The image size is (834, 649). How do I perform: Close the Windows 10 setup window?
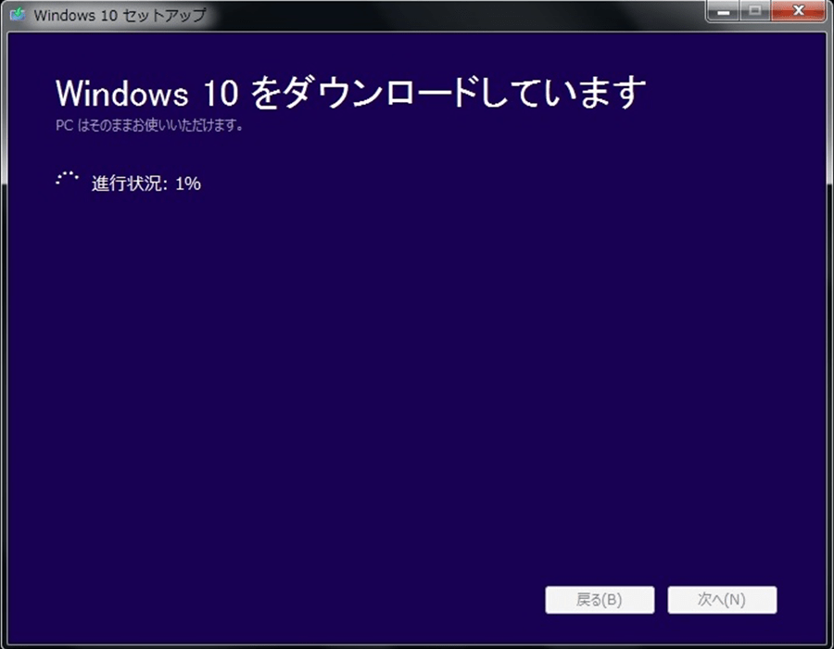pos(798,10)
